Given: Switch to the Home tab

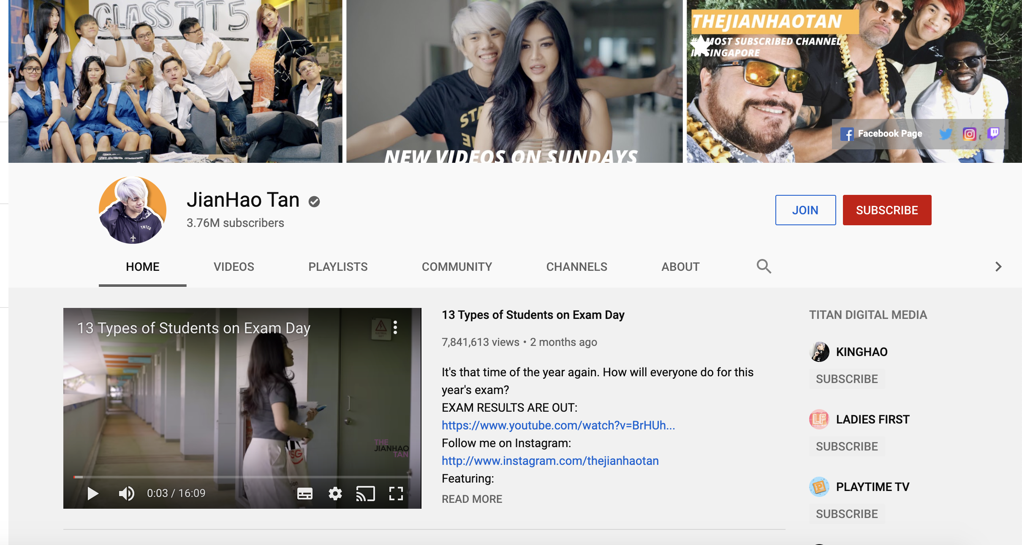Looking at the screenshot, I should [x=143, y=267].
